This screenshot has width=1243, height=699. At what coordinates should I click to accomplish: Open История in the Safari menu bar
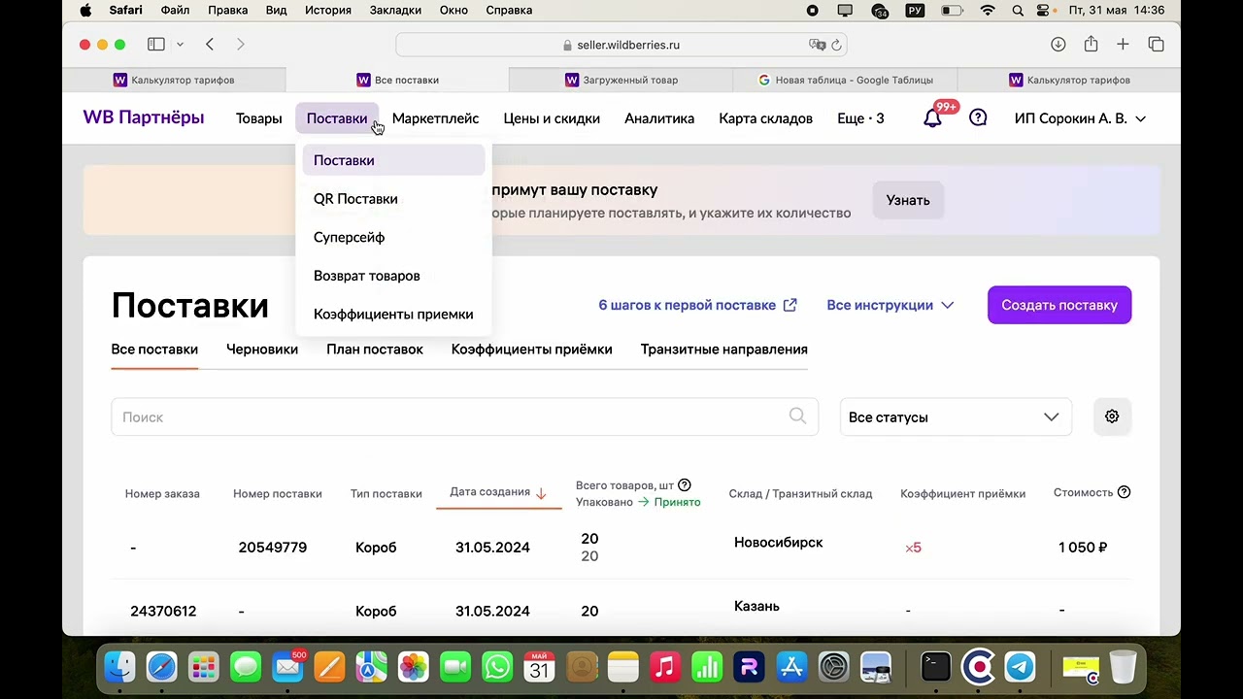[x=327, y=10]
